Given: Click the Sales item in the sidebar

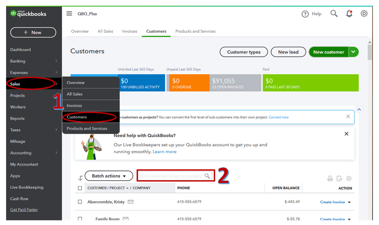Looking at the screenshot, I should pos(34,84).
